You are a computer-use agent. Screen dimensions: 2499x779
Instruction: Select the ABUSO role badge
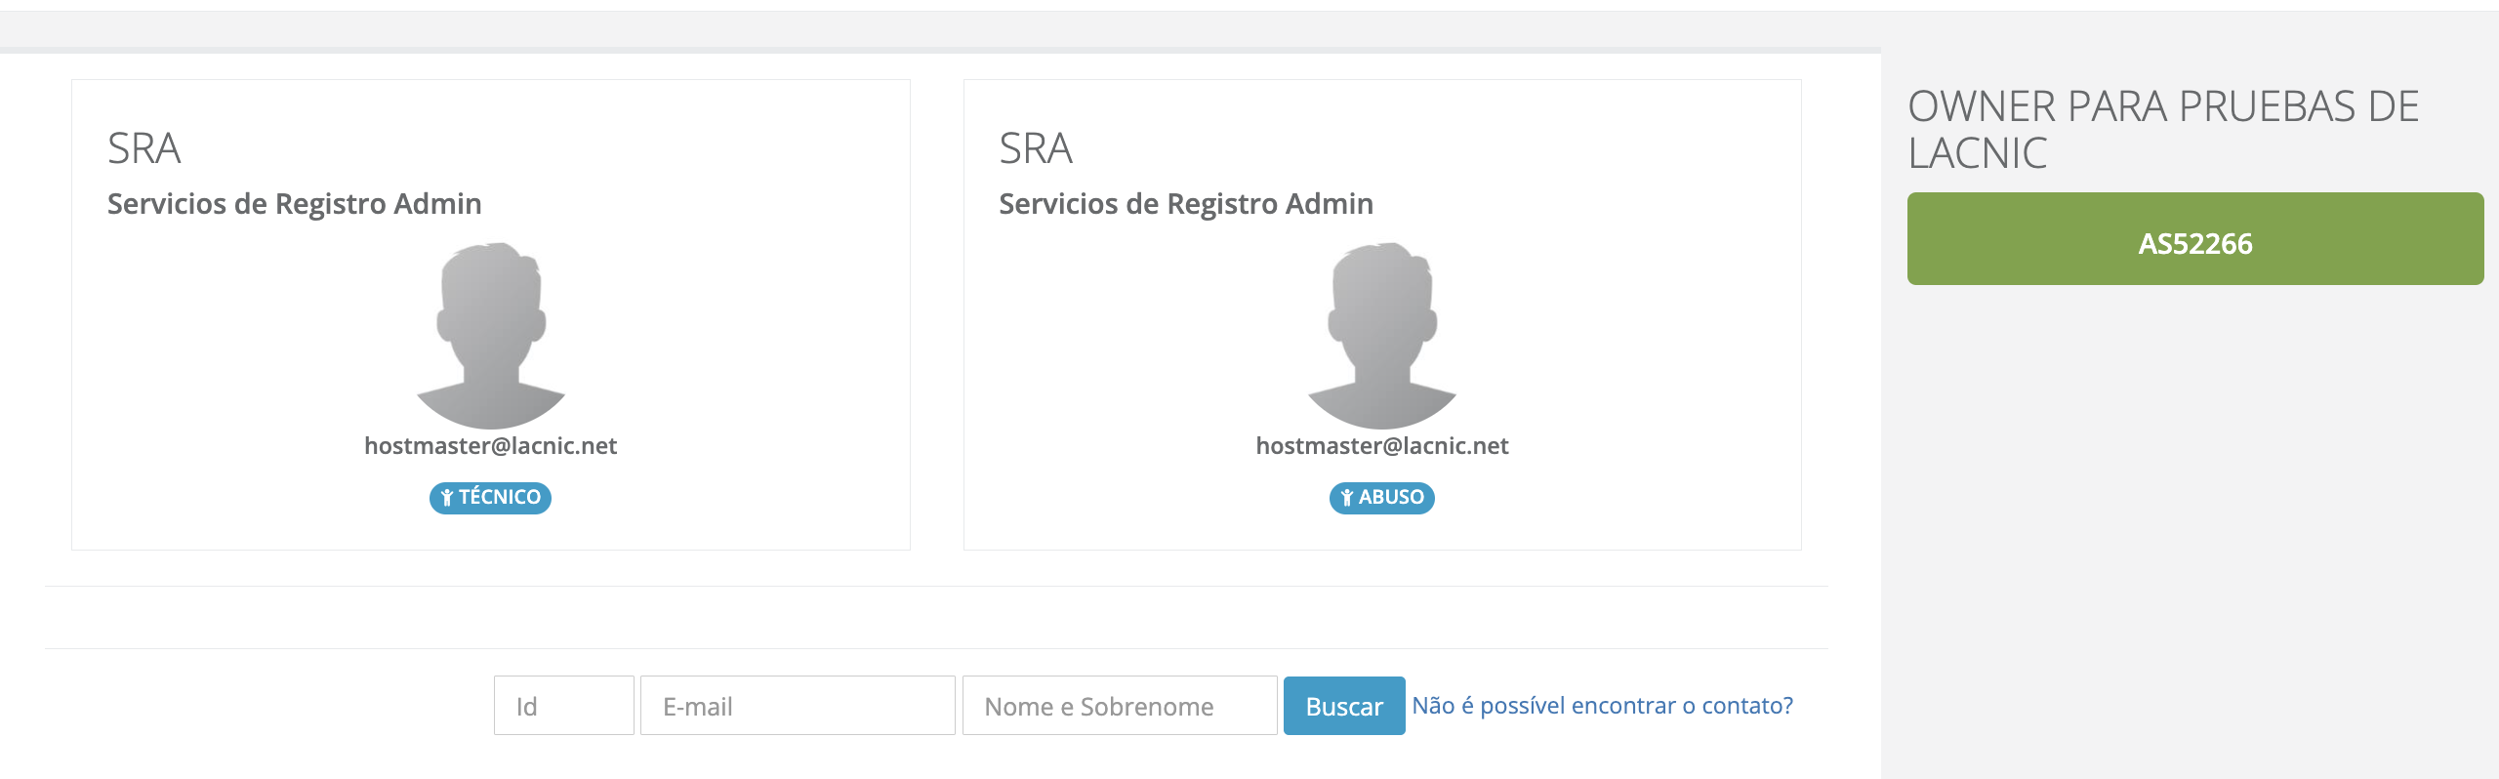[1382, 498]
